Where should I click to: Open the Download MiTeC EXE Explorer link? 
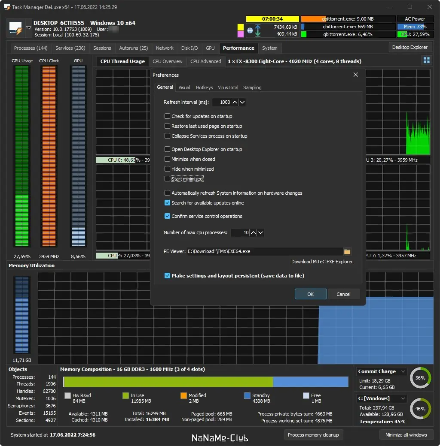[322, 262]
